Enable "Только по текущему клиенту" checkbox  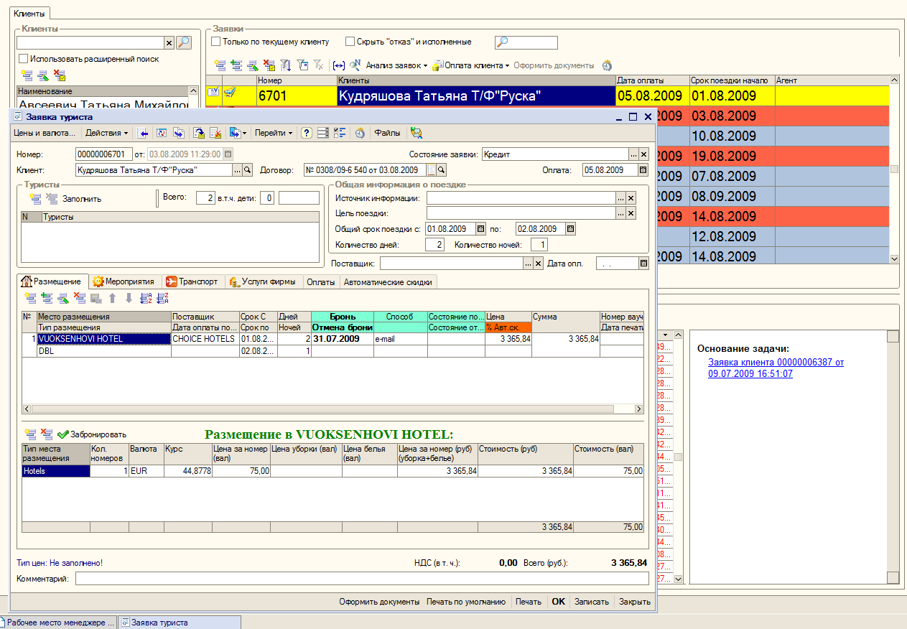216,42
